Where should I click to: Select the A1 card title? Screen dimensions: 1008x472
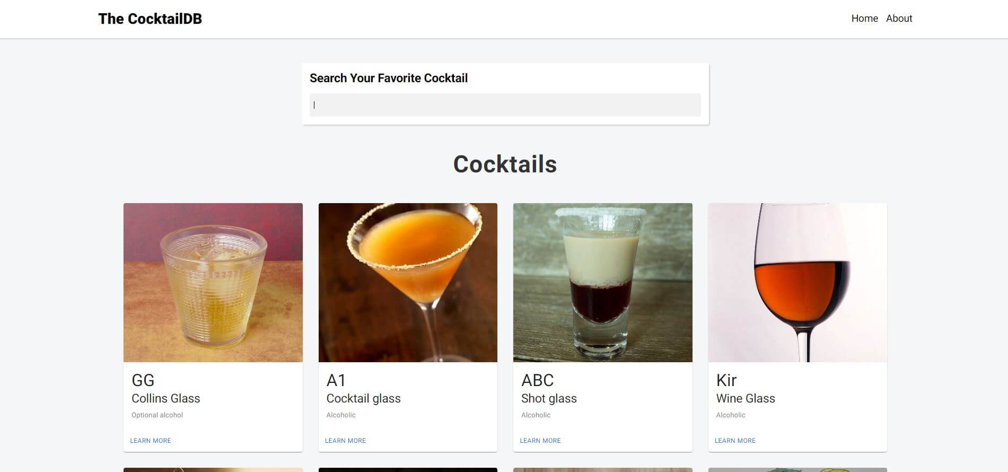click(x=336, y=380)
